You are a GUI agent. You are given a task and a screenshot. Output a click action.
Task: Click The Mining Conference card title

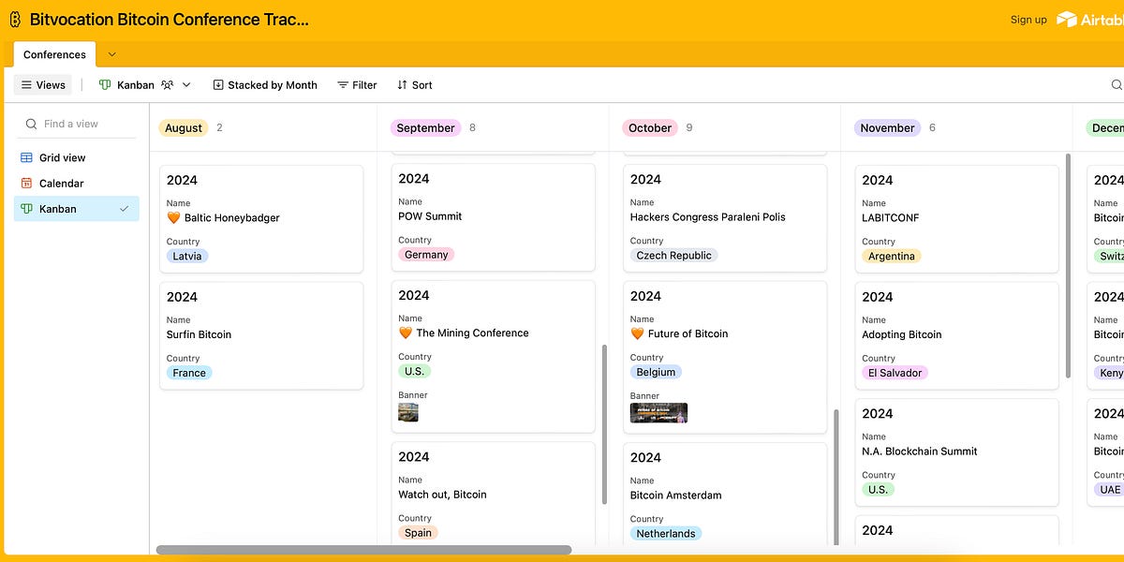[472, 333]
